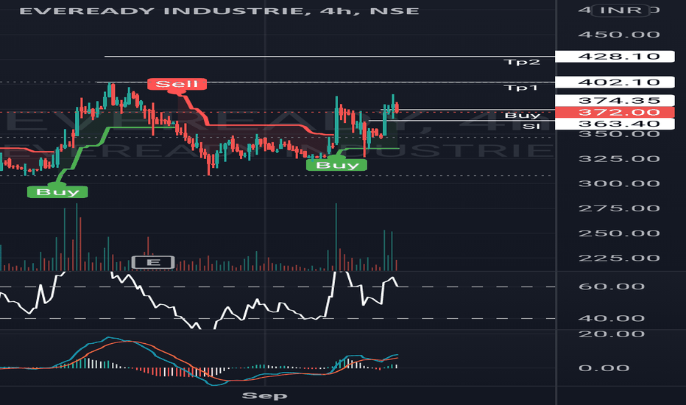Click the Tp1 line label
Image resolution: width=686 pixels, height=405 pixels.
520,88
